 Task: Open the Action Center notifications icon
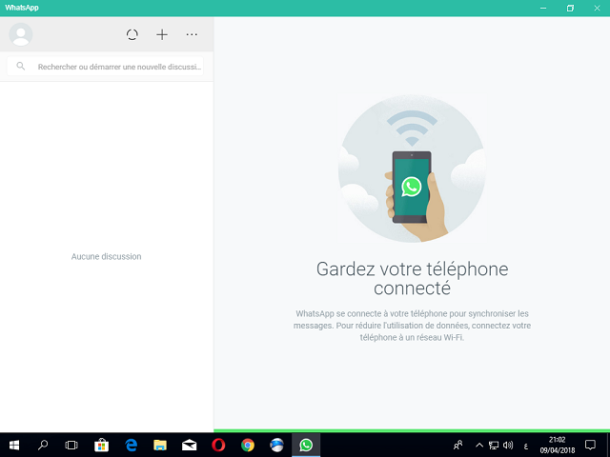[x=591, y=445]
